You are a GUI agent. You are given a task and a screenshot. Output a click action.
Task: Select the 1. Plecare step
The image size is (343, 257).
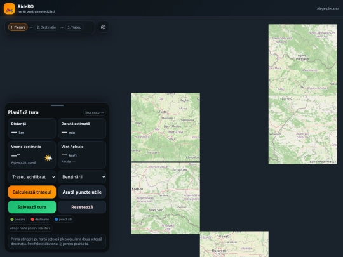18,27
